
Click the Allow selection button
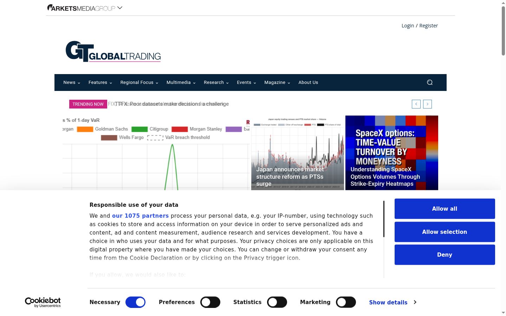[x=445, y=232]
